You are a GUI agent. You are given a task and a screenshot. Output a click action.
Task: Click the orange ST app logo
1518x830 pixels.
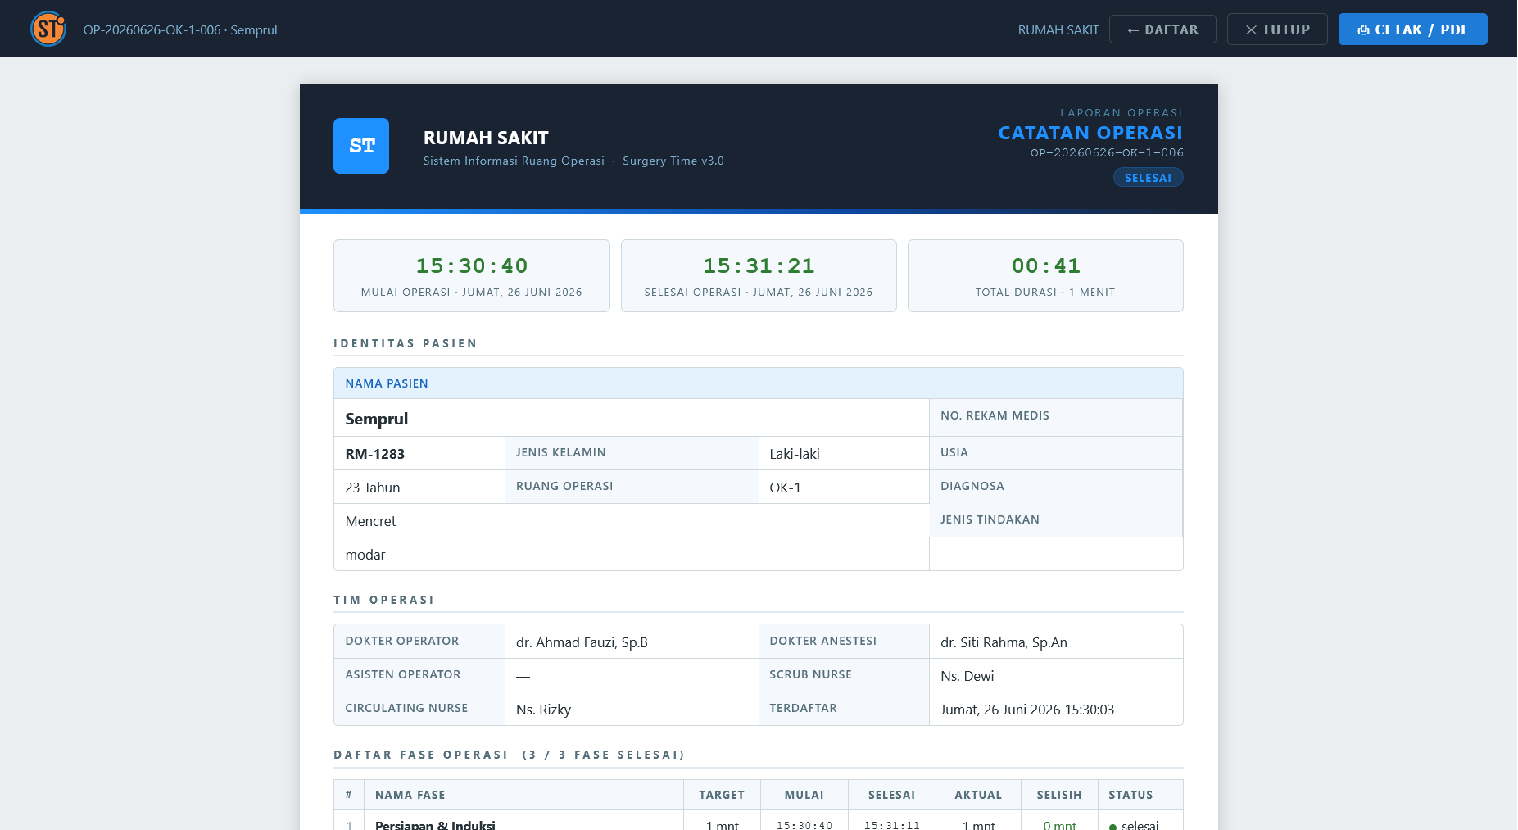[x=48, y=29]
